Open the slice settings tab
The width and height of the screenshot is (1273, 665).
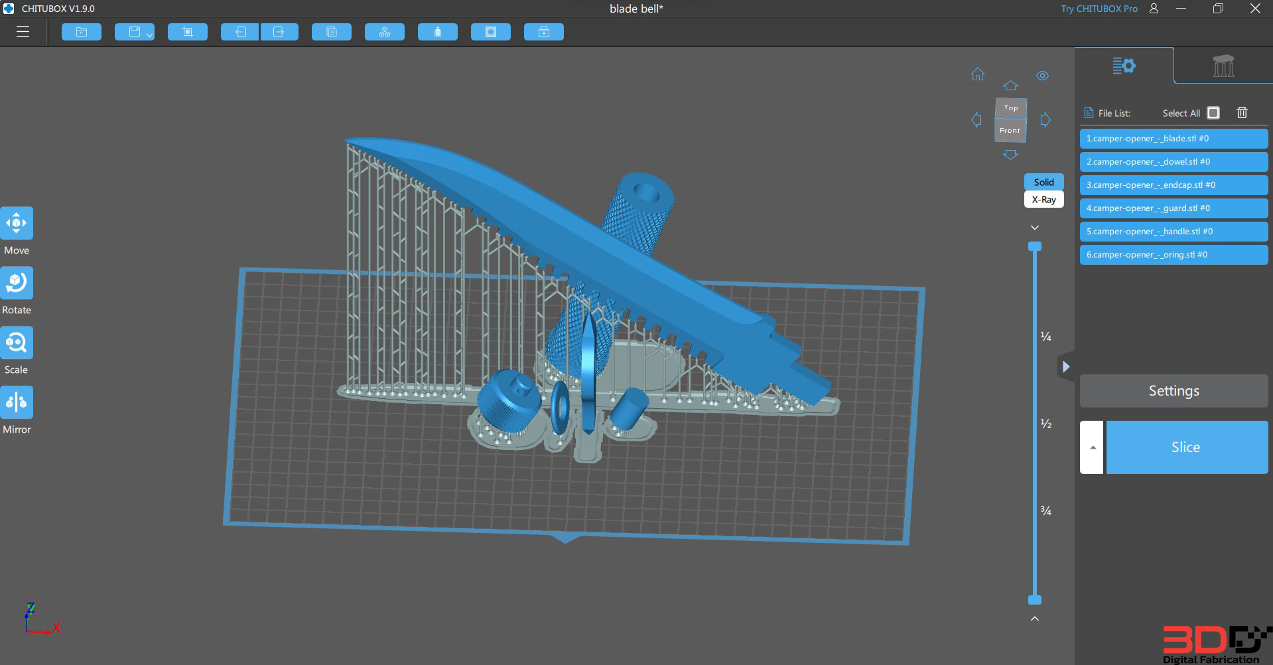pos(1124,66)
